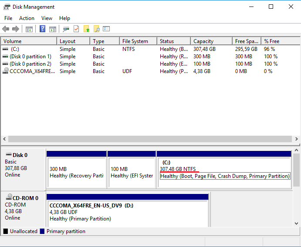Open the View menu
Viewport: 301px width, 247px height.
[47, 18]
